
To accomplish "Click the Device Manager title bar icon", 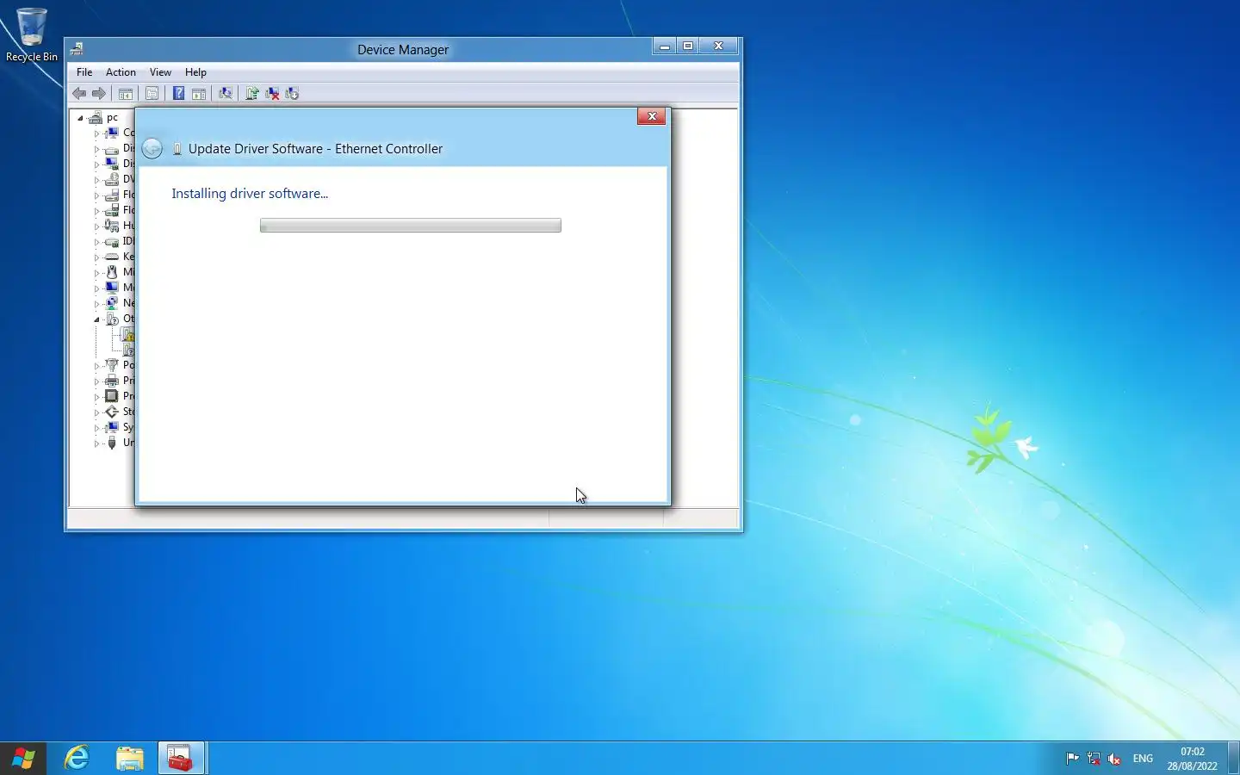I will [x=77, y=49].
